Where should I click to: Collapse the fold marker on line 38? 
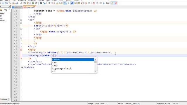[21, 23]
